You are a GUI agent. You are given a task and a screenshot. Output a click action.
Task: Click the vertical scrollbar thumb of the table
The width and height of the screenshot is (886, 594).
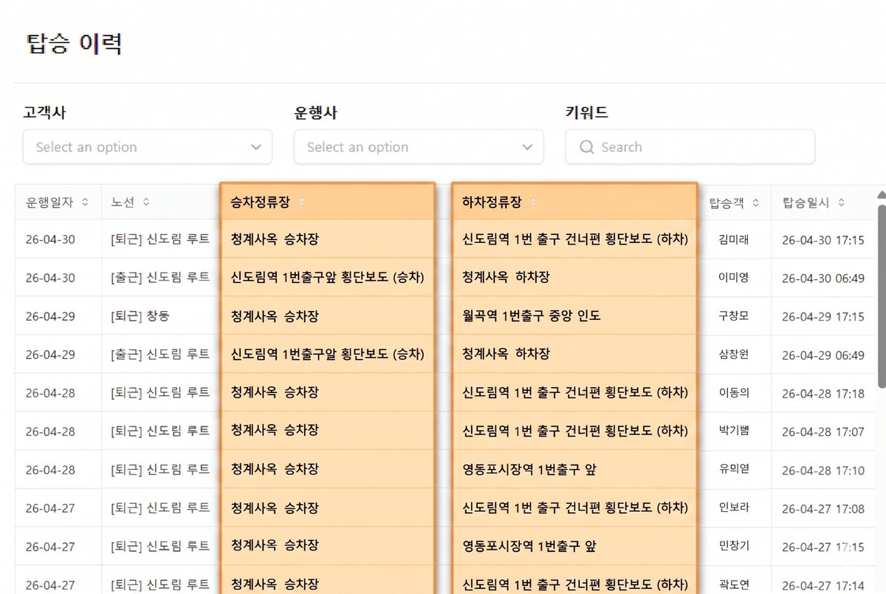[881, 296]
